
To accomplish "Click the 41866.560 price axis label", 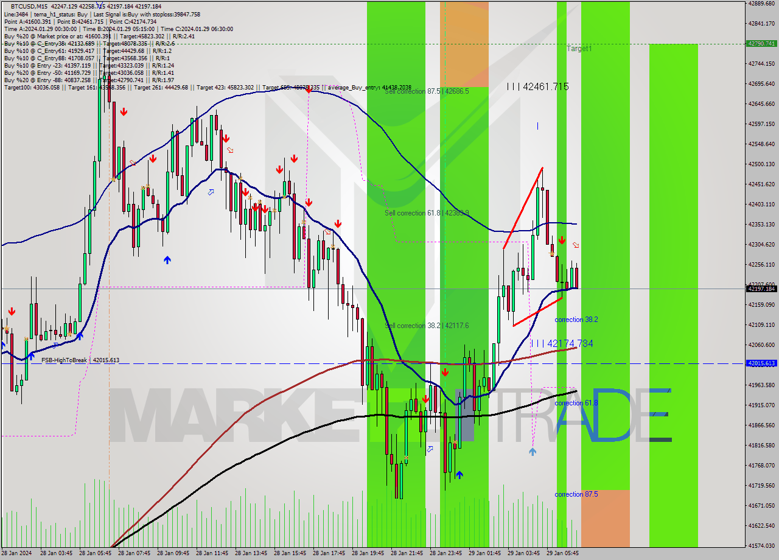I will click(x=761, y=425).
